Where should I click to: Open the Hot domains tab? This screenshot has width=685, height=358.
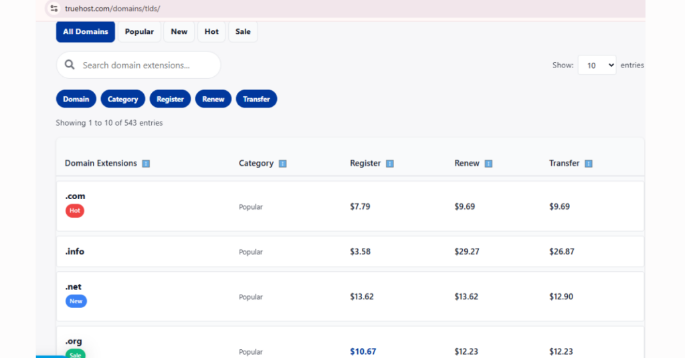tap(211, 32)
